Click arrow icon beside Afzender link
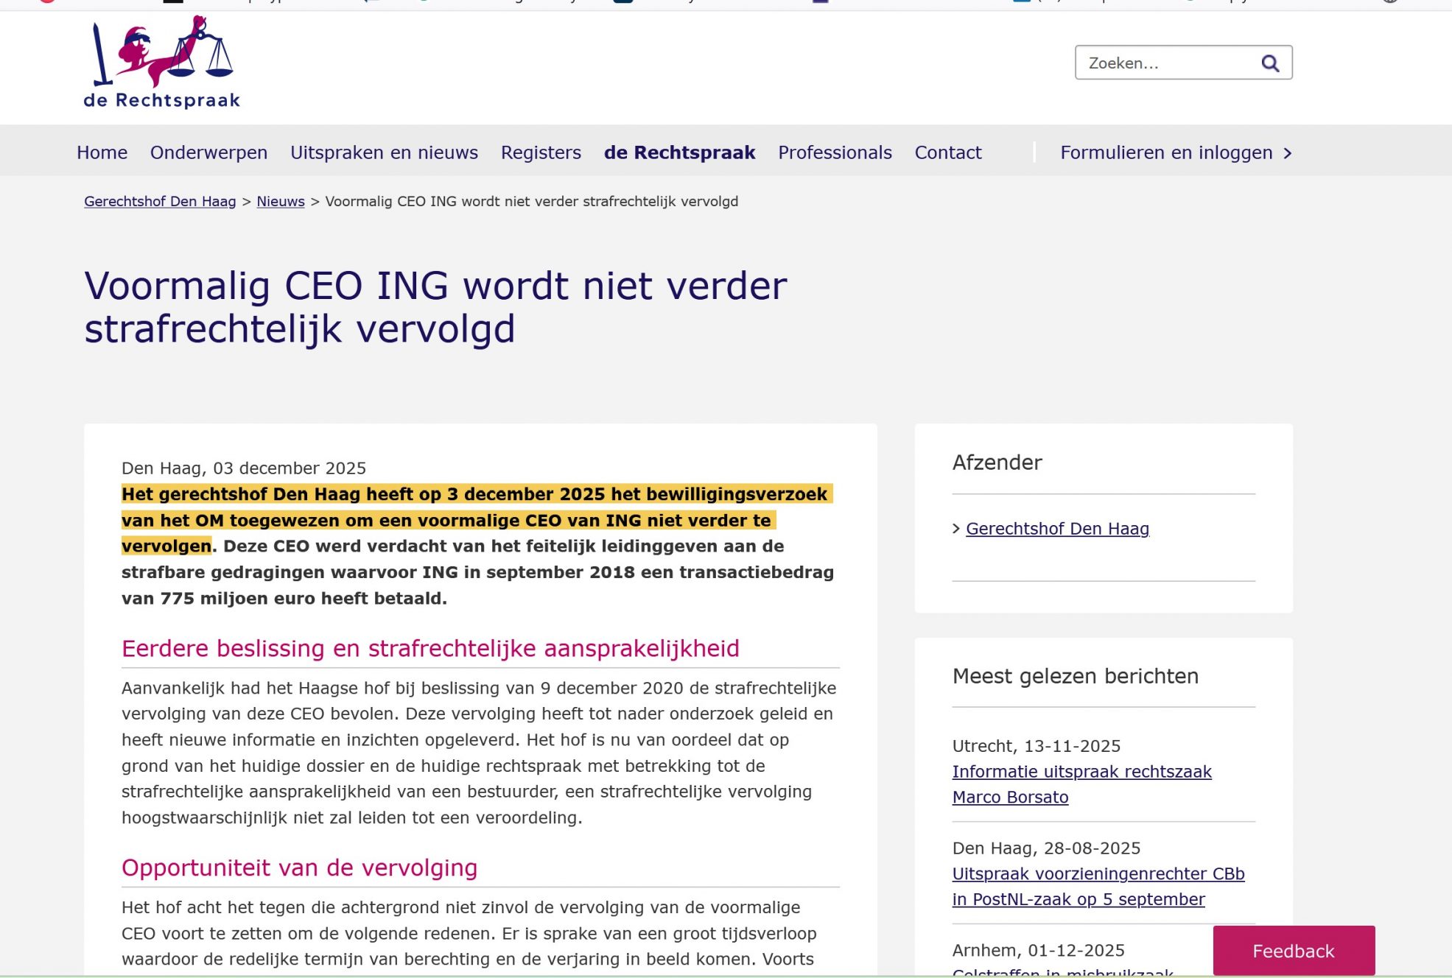 pos(956,528)
